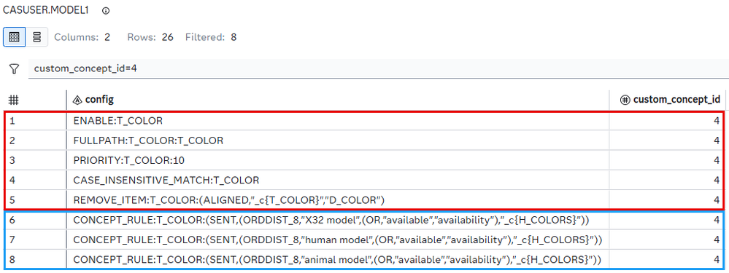Viewport: 729px width, 273px height.
Task: Click custom_concept_id value in ENABLE row
Action: (x=667, y=121)
